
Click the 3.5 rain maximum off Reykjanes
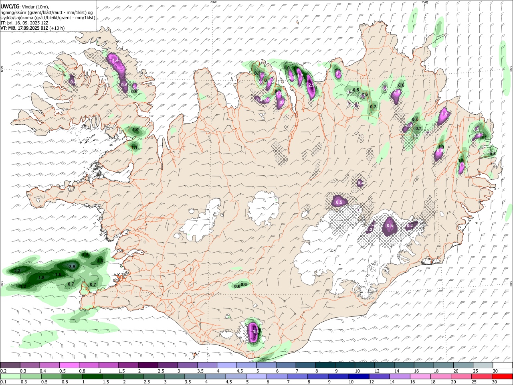pos(73,267)
